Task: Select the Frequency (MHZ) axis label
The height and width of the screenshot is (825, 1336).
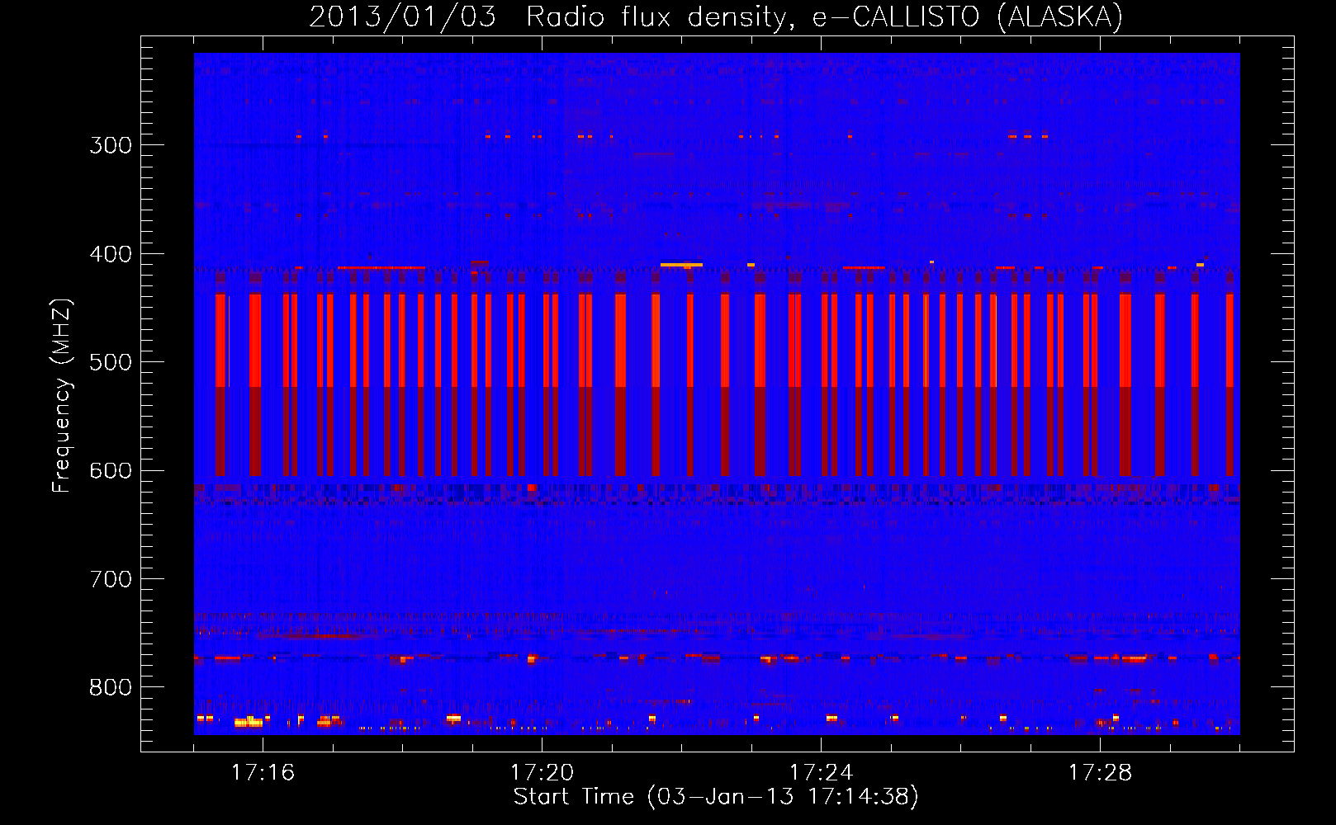Action: tap(62, 396)
